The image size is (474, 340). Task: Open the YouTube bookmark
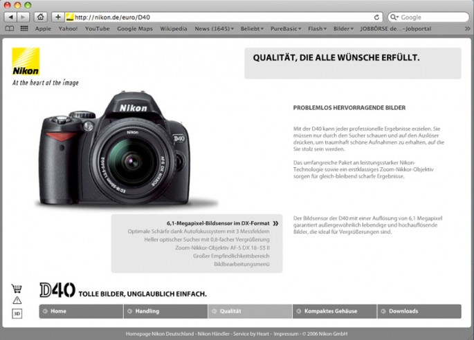tap(98, 29)
